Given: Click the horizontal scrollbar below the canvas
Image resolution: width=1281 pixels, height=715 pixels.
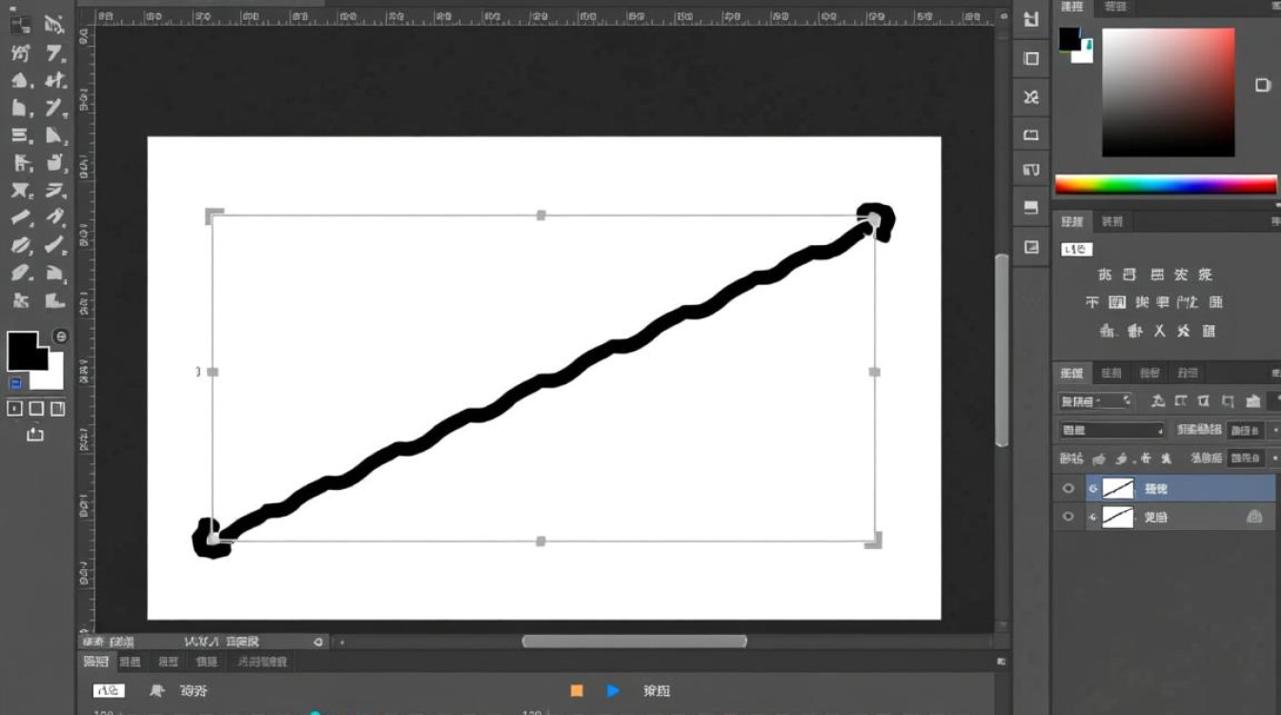Looking at the screenshot, I should point(634,642).
